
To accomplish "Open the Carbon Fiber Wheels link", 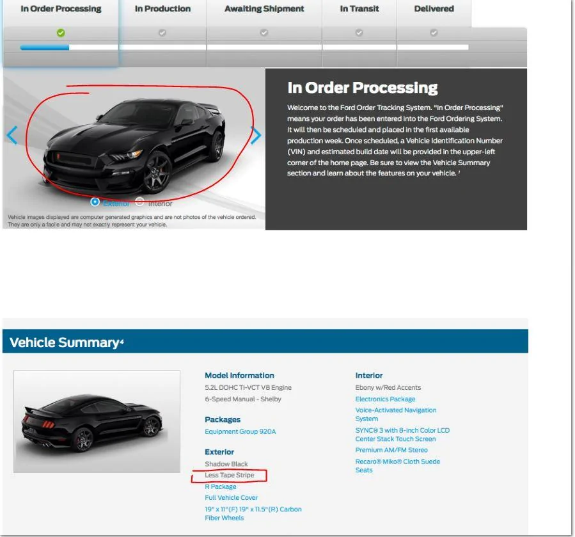I will pos(253,513).
